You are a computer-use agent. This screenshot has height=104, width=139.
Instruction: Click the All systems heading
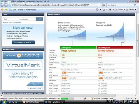pyautogui.click(x=100, y=23)
